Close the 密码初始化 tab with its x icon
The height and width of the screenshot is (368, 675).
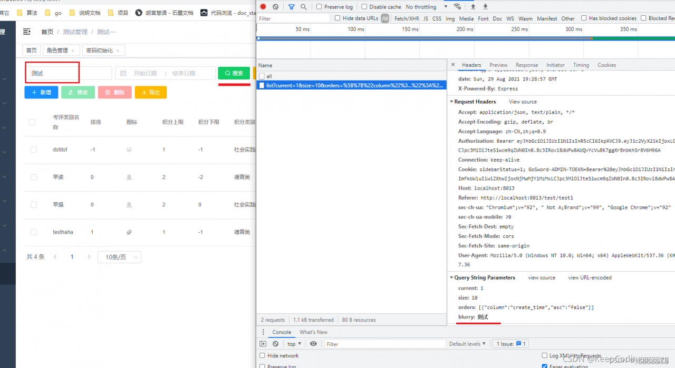(118, 51)
